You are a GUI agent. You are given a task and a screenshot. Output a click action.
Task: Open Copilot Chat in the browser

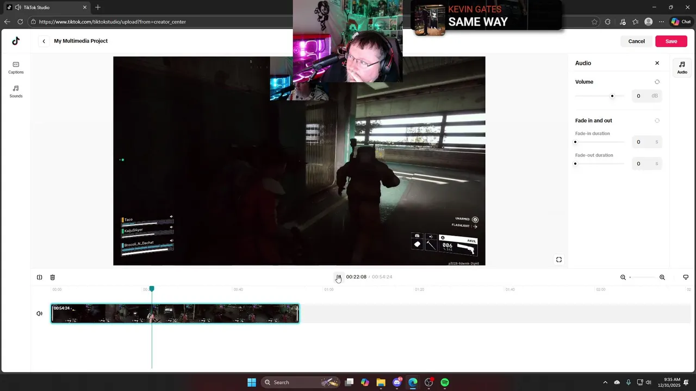tap(681, 22)
